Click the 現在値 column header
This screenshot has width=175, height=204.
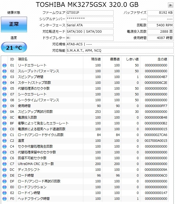click(x=96, y=59)
